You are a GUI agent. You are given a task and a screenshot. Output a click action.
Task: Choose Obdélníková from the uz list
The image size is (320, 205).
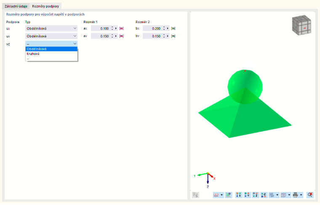pyautogui.click(x=51, y=49)
